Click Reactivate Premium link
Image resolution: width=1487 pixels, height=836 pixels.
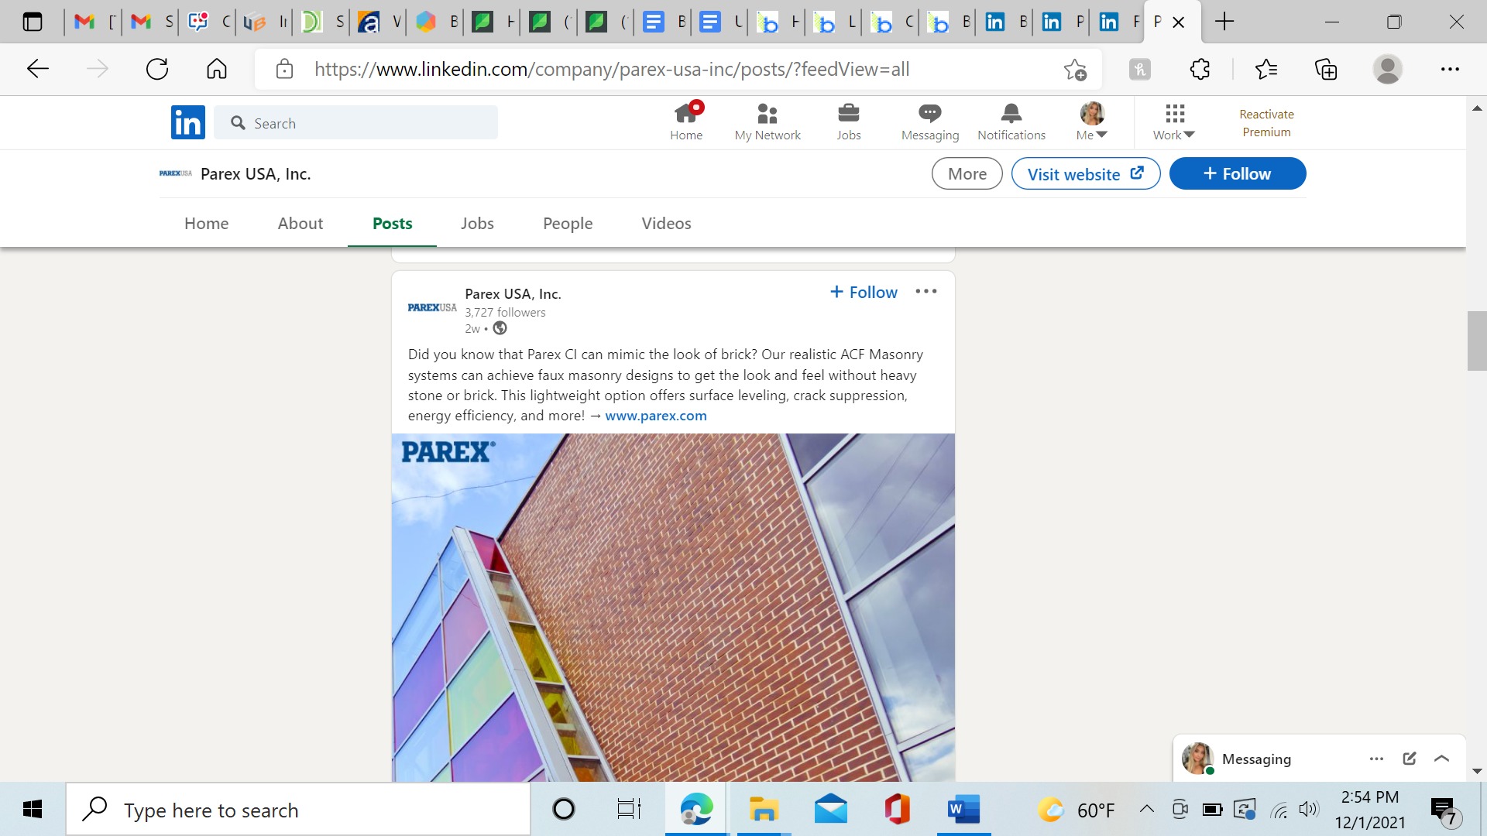point(1266,123)
